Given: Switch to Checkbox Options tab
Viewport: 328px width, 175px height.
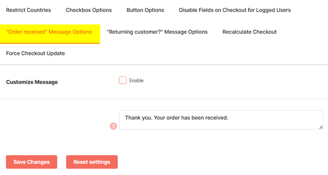Looking at the screenshot, I should point(89,10).
